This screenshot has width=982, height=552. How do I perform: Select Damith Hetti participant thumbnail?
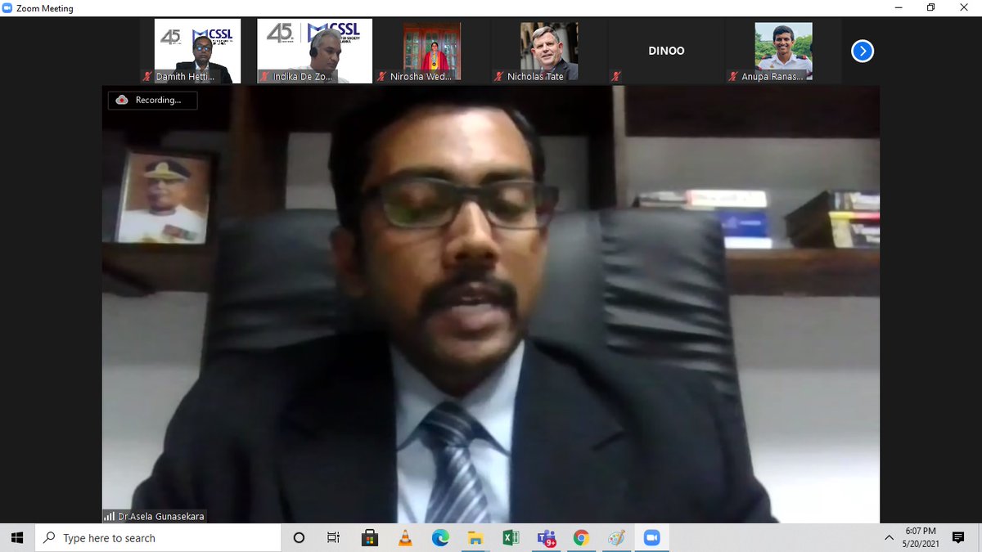[x=197, y=51]
